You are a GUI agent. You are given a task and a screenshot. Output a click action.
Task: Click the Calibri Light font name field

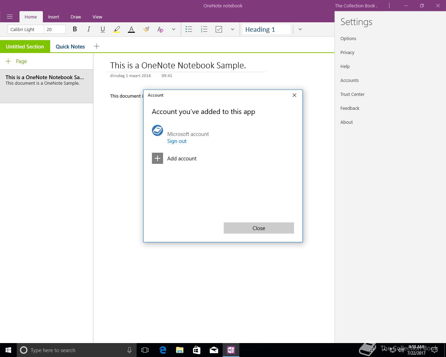pyautogui.click(x=26, y=29)
